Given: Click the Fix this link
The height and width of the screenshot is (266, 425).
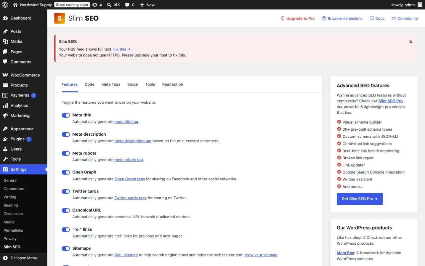Looking at the screenshot, I should pyautogui.click(x=122, y=49).
